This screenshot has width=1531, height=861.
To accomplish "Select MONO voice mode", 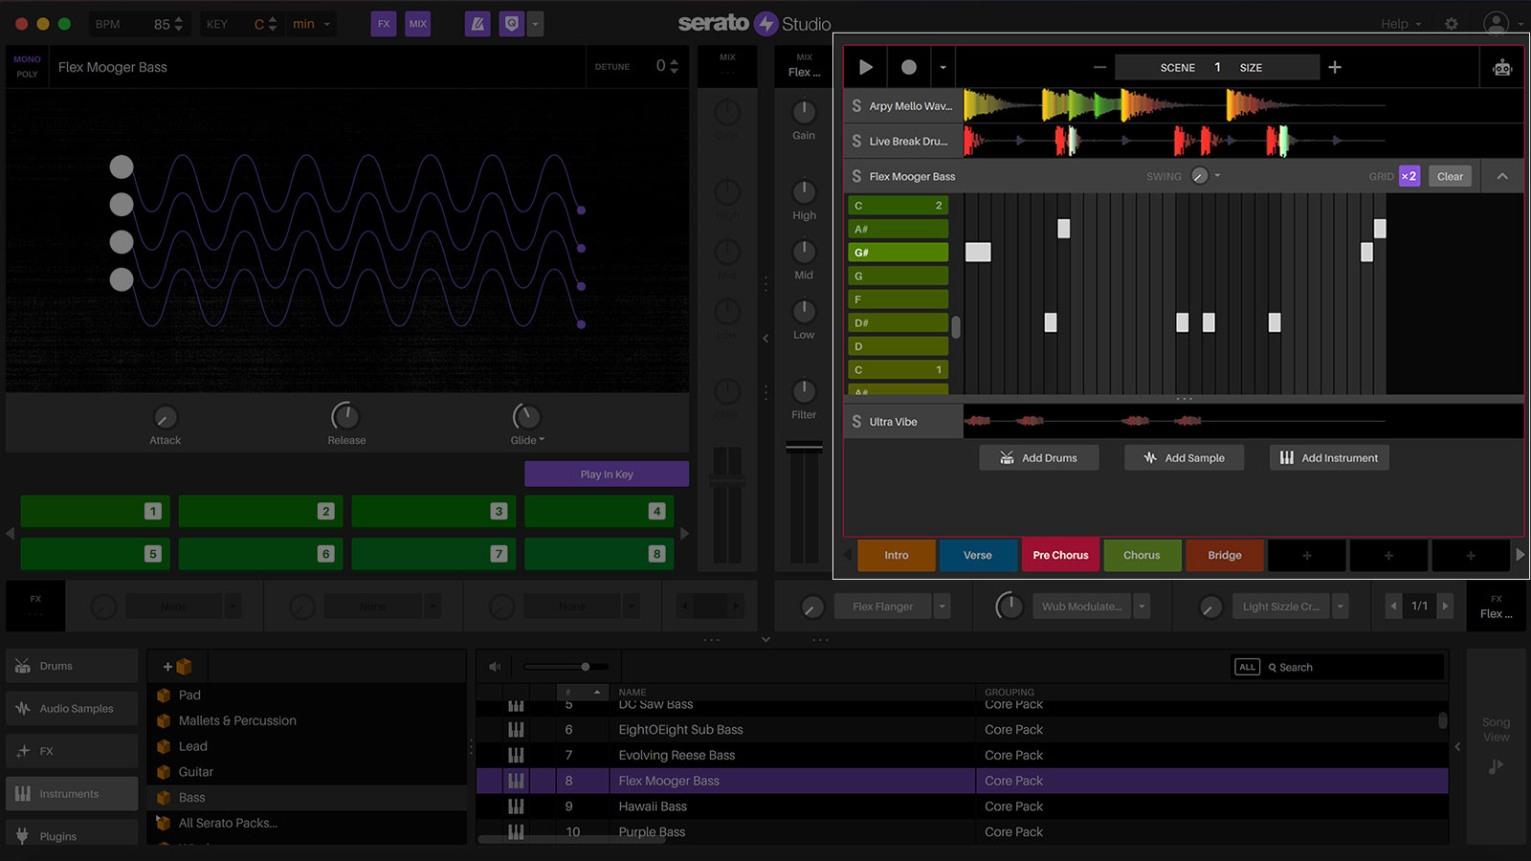I will (27, 59).
